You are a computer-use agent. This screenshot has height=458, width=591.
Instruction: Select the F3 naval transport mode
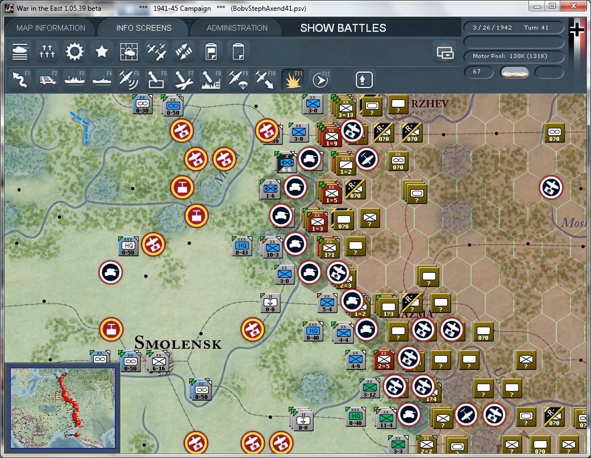click(x=74, y=80)
